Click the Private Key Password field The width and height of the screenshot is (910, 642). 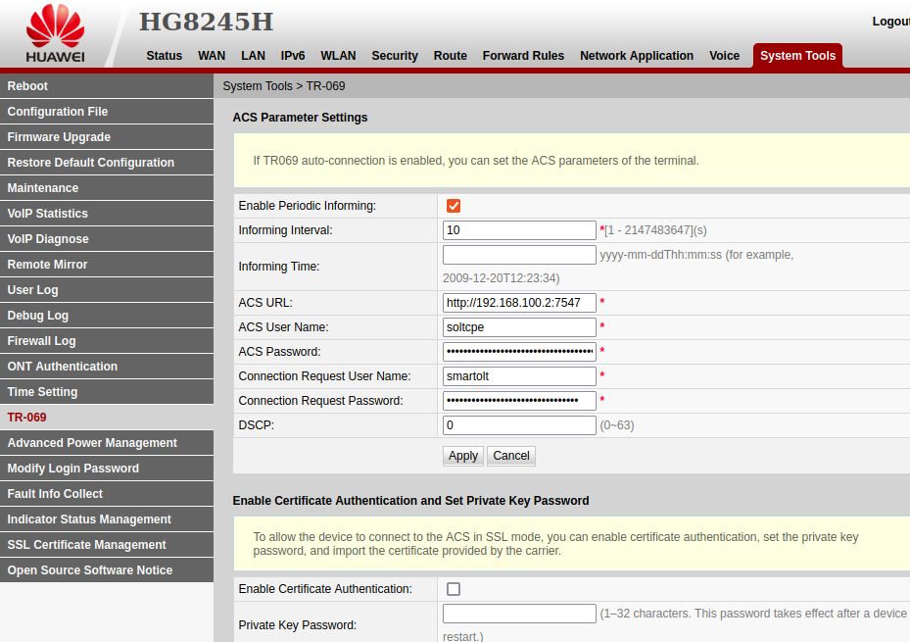[519, 614]
